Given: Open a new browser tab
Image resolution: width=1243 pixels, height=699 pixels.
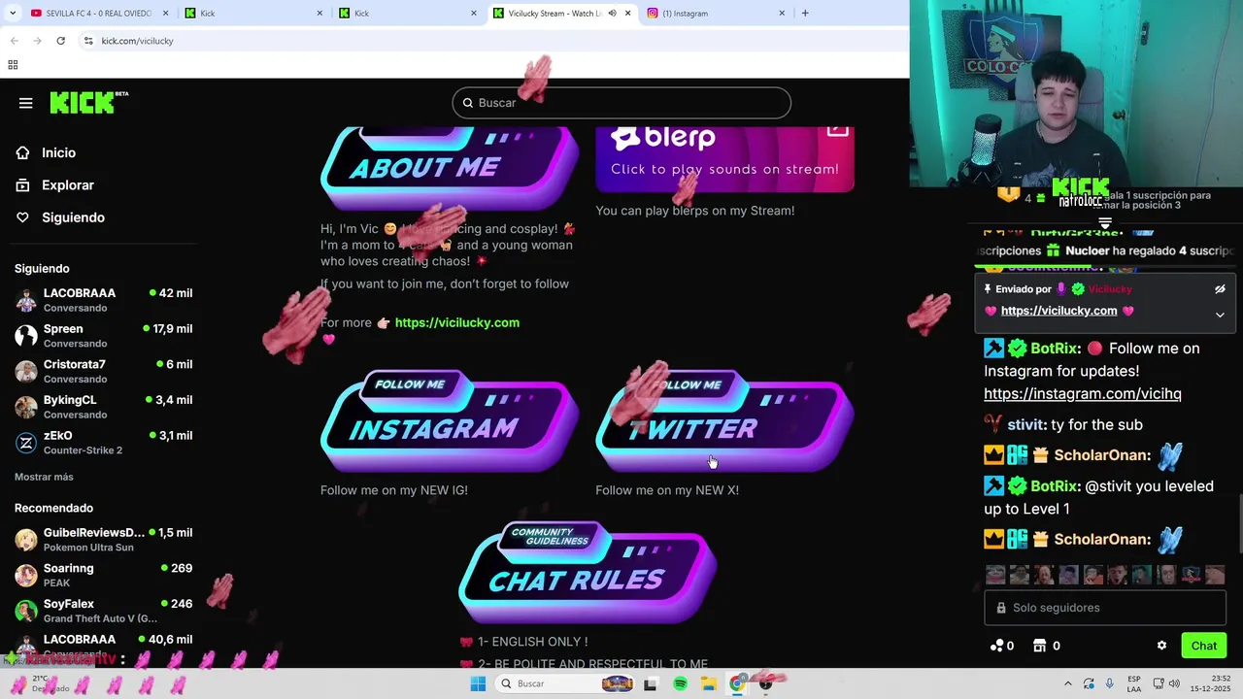Looking at the screenshot, I should 805,14.
